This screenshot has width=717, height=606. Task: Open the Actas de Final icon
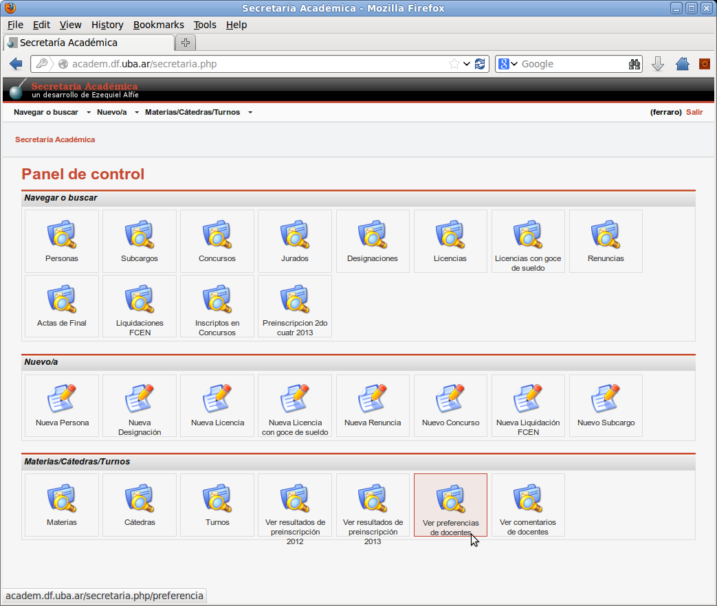[x=62, y=298]
